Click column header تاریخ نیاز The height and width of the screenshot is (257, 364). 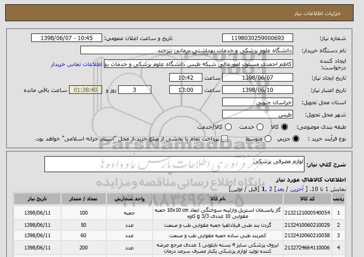pyautogui.click(x=37, y=199)
